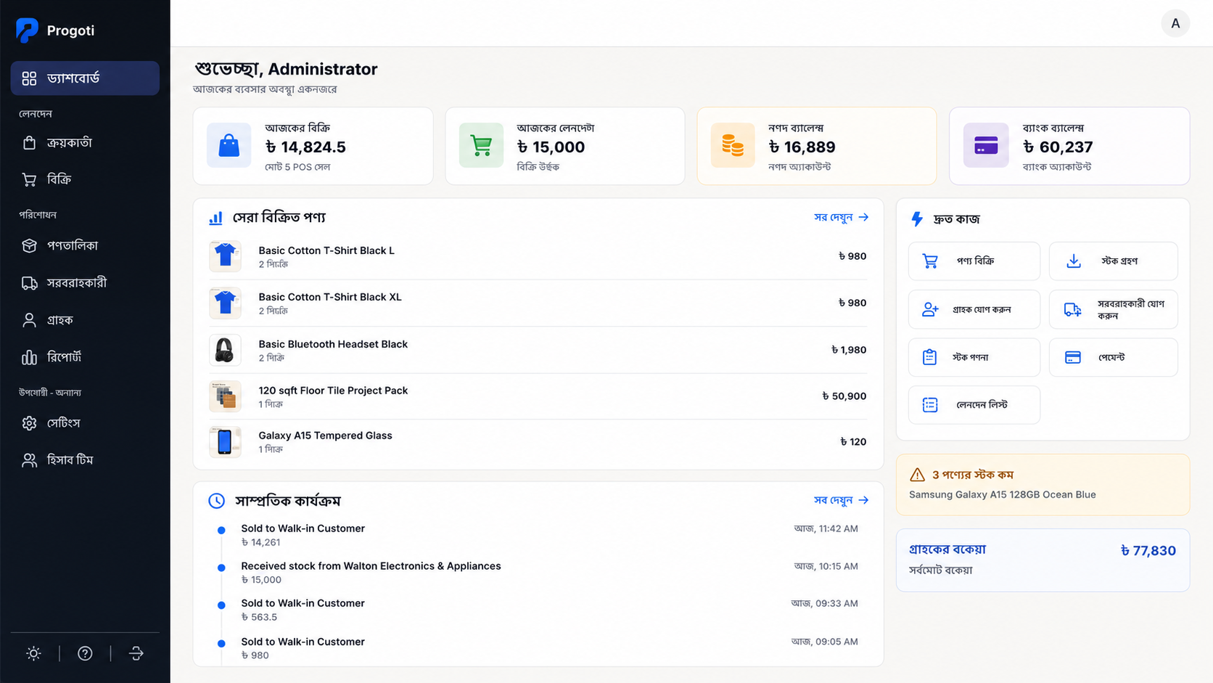This screenshot has width=1213, height=683.
Task: Click the clock icon beside সাম্প্রতিক কার্যক্রম
Action: point(216,501)
